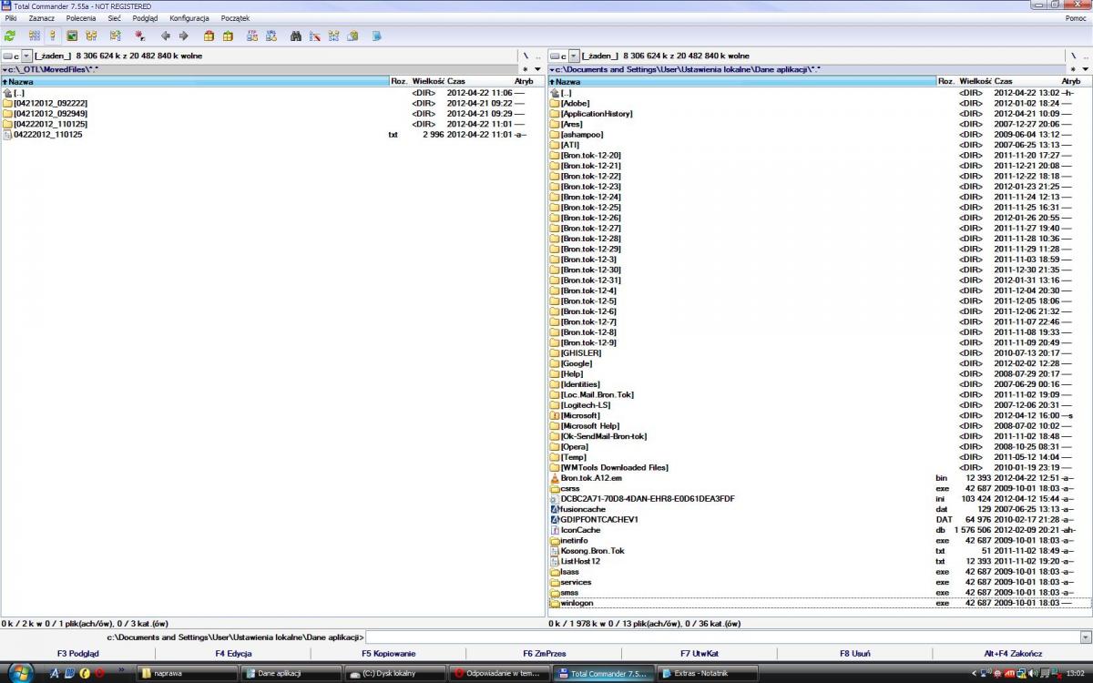Open the FTP connect toolbar icon
This screenshot has width=1093, height=683.
pos(252,36)
